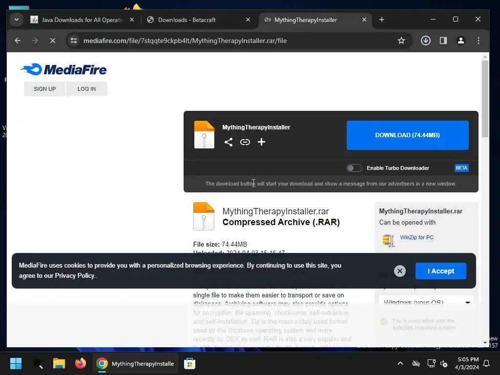The height and width of the screenshot is (375, 500).
Task: Close the Downloads - Betacraft tab
Action: pos(248,20)
